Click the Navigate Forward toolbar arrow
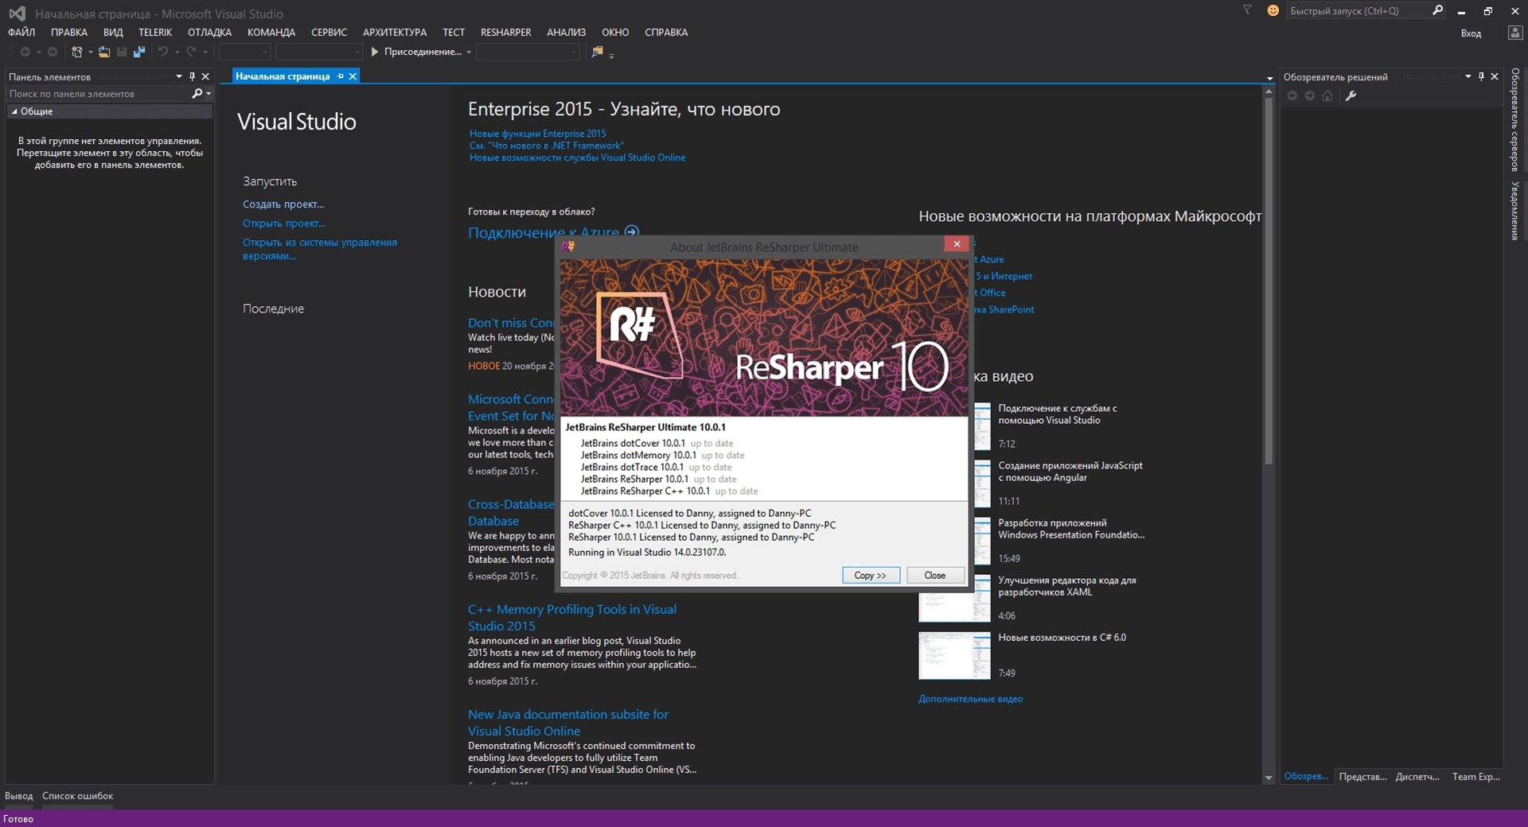This screenshot has height=827, width=1528. point(53,52)
